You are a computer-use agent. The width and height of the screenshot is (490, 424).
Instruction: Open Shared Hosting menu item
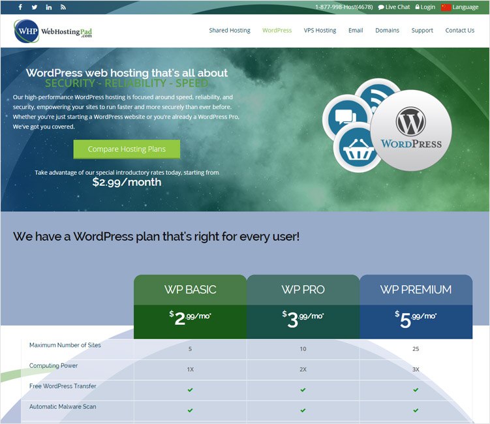tap(230, 30)
